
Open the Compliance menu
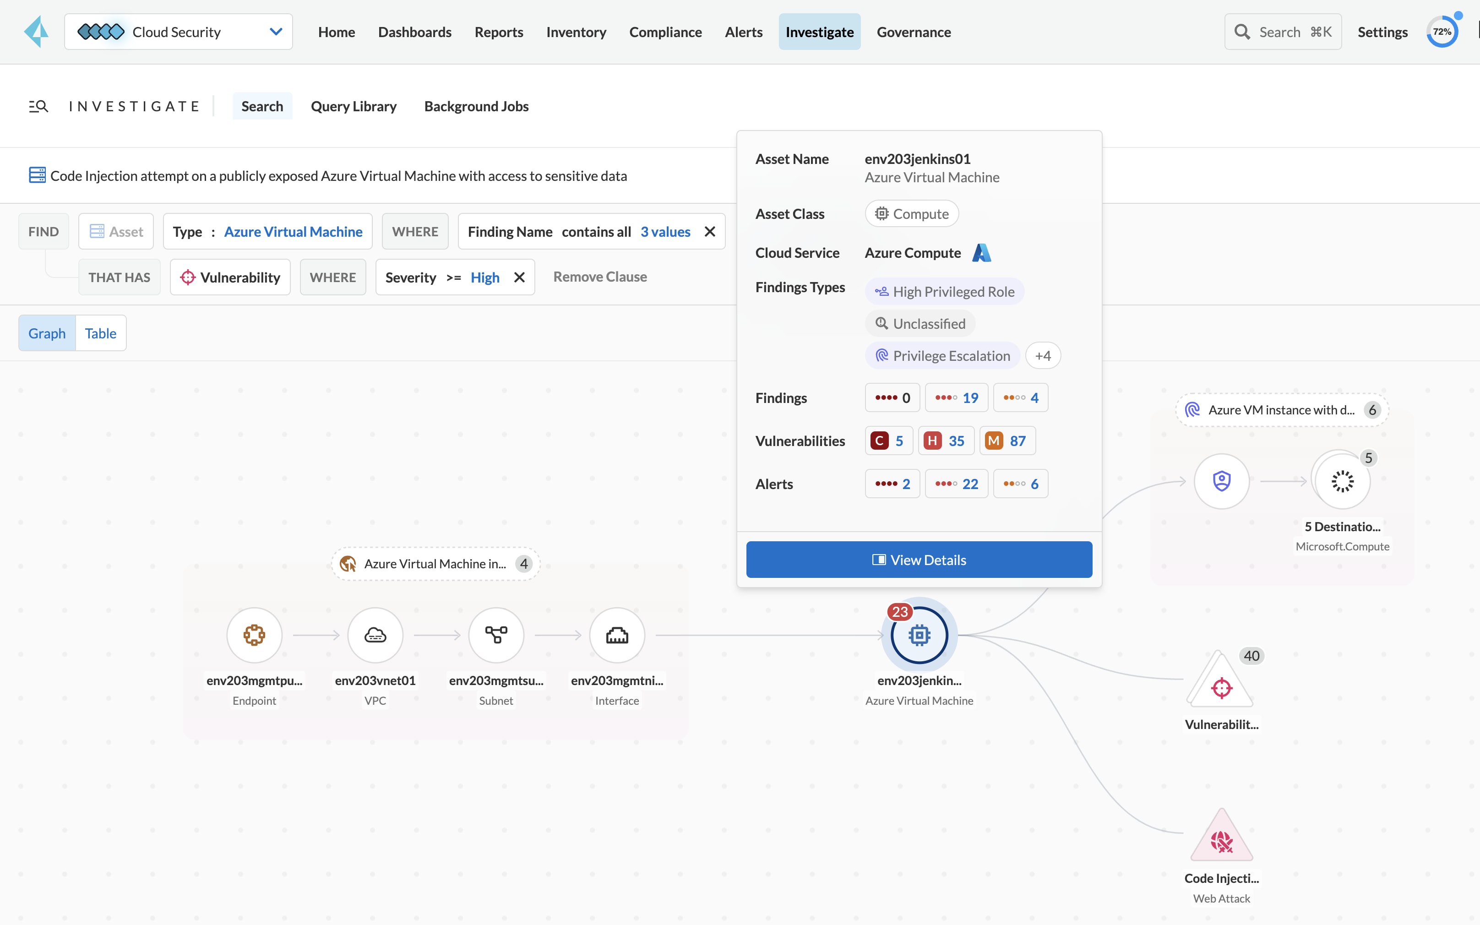click(665, 32)
